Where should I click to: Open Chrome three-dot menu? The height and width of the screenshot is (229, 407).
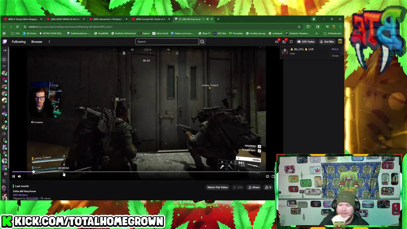point(340,27)
